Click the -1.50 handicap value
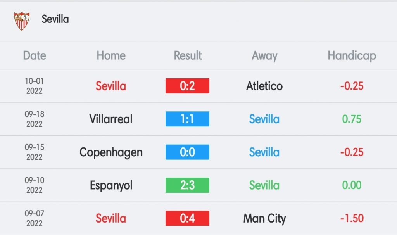Viewport: 397px width, 235px height. 352,219
